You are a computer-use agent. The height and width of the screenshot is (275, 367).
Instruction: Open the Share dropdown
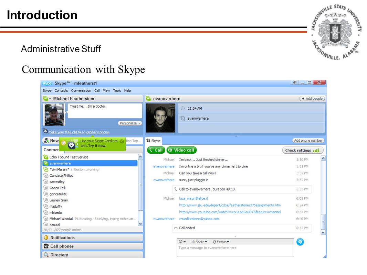pos(199,242)
